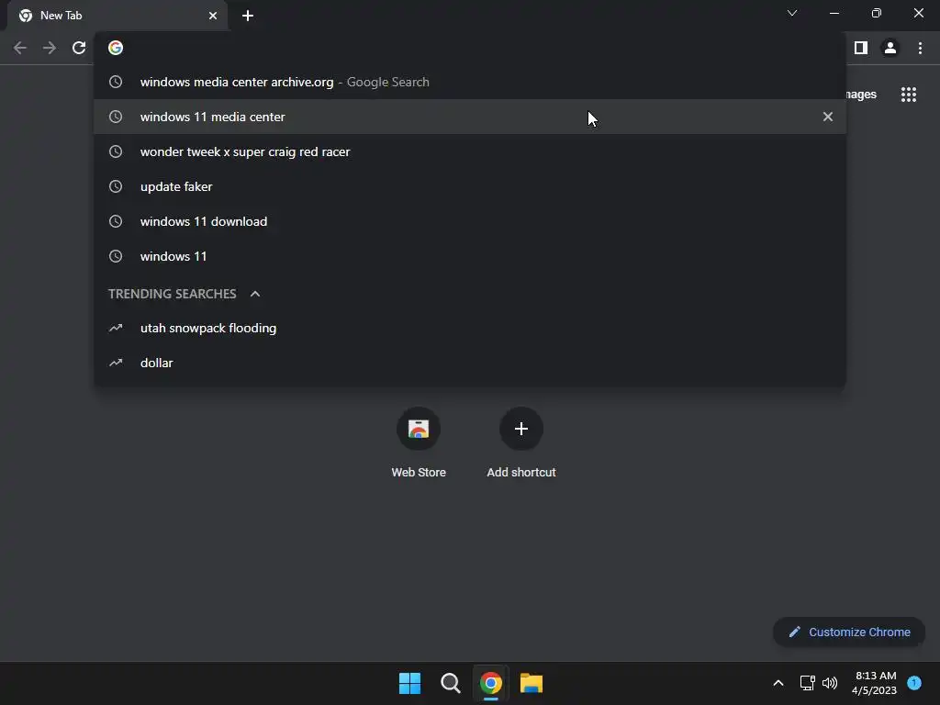Open Windows taskbar search
Screen dimensions: 940x705
point(450,683)
